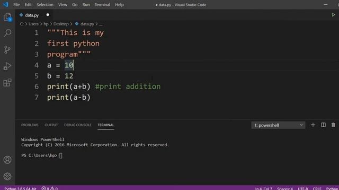Click 'program"""' on line 3
339x190 pixels.
point(69,54)
